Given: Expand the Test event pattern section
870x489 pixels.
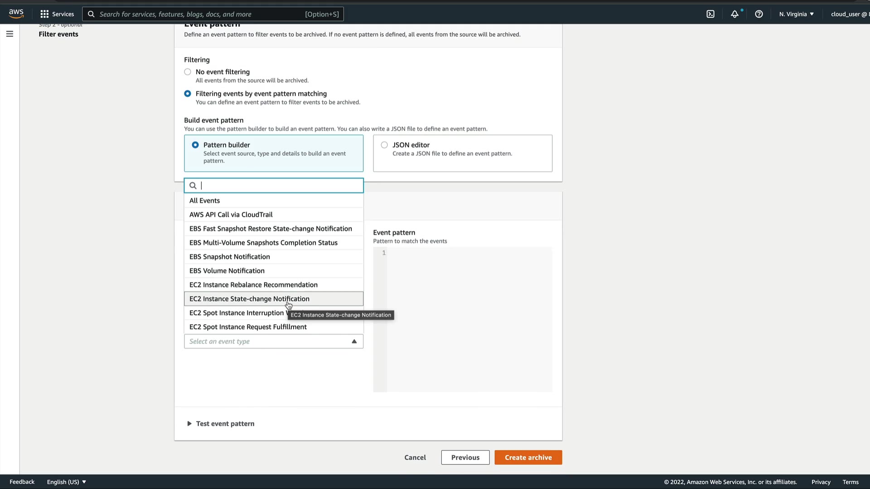Looking at the screenshot, I should click(189, 424).
